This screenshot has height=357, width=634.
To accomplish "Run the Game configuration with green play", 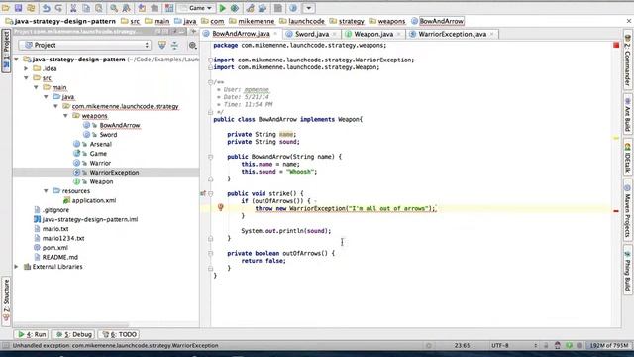I will click(x=222, y=8).
